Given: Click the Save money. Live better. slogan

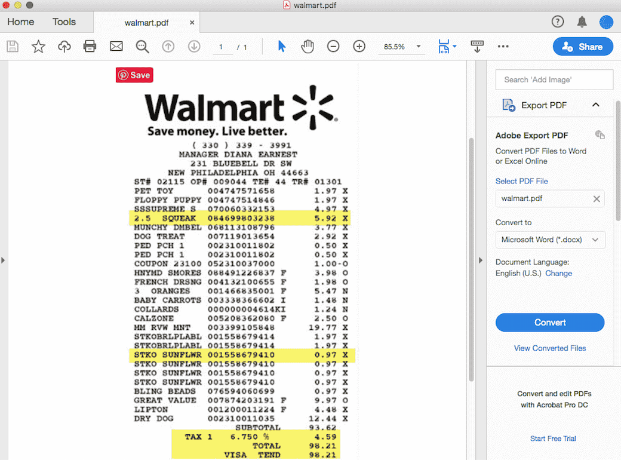Looking at the screenshot, I should pyautogui.click(x=217, y=131).
